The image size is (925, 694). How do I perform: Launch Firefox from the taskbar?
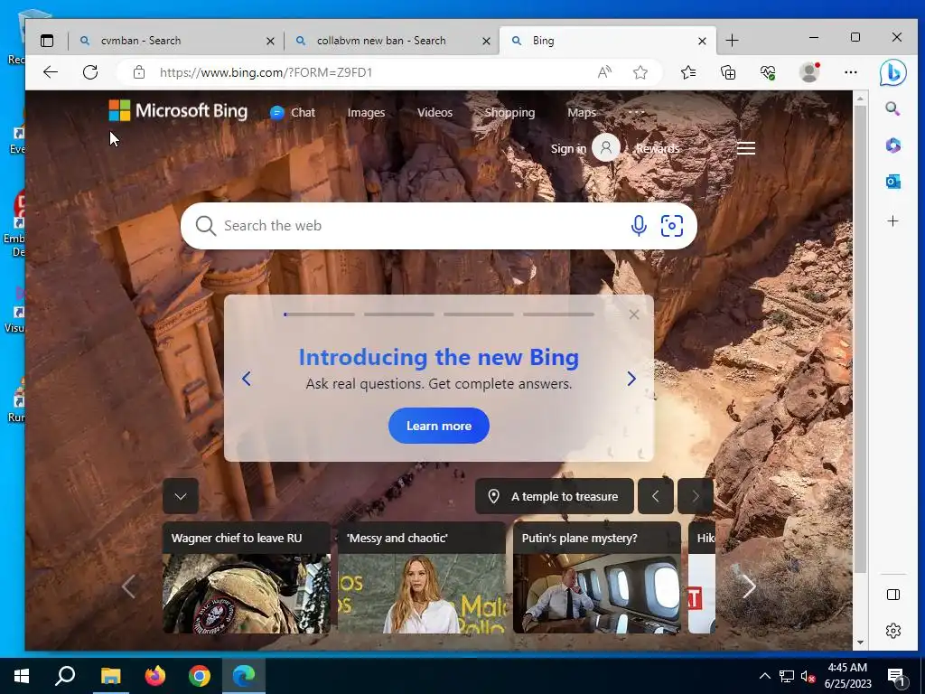(155, 676)
